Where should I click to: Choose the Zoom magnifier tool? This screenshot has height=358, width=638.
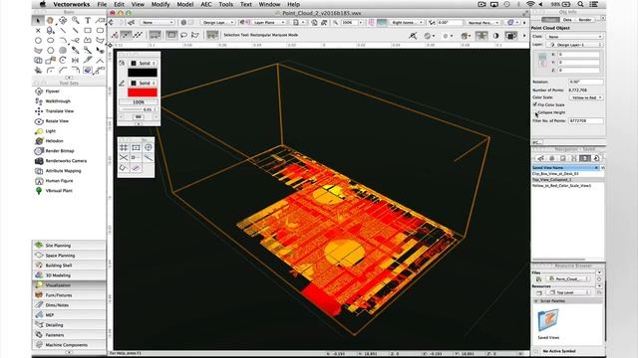click(x=76, y=20)
